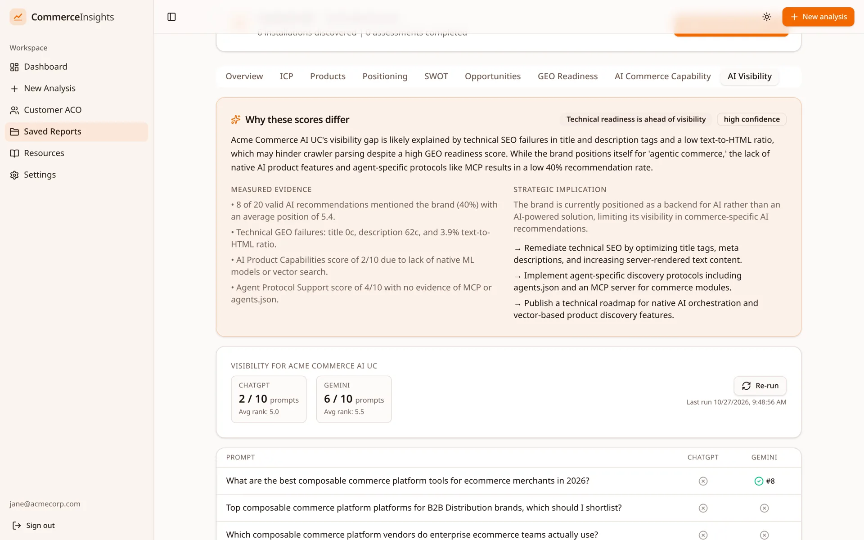Click the Settings gear icon

tap(14, 175)
